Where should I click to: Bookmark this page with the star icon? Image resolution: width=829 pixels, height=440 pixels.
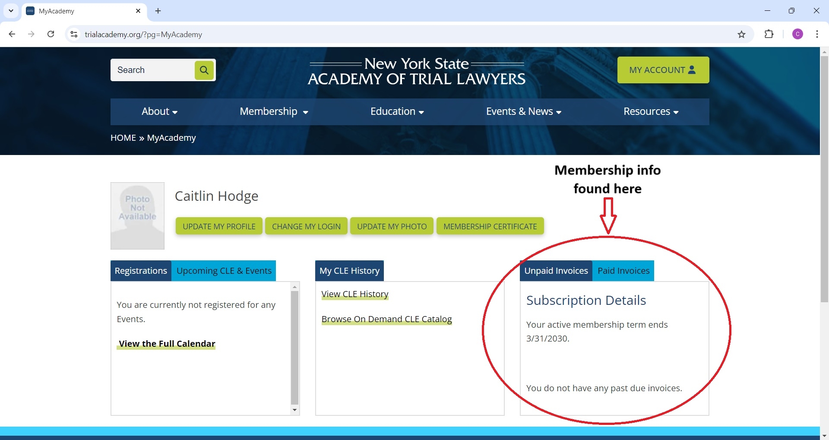(741, 34)
